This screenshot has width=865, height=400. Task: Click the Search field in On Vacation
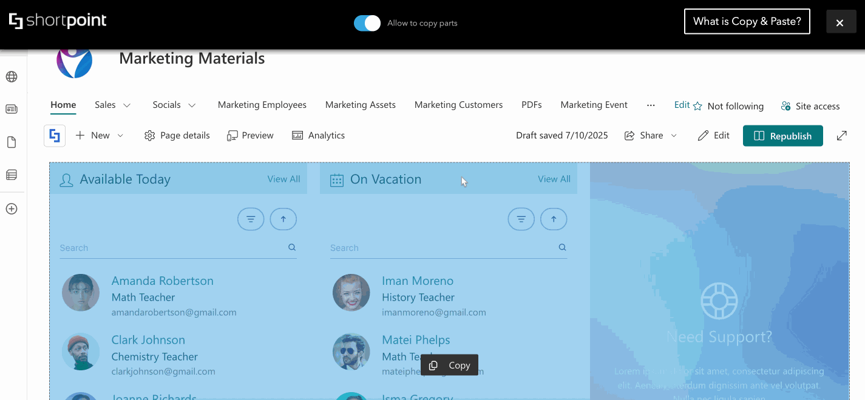pos(449,248)
